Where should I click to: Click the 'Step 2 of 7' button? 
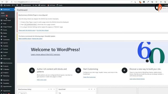(23, 93)
